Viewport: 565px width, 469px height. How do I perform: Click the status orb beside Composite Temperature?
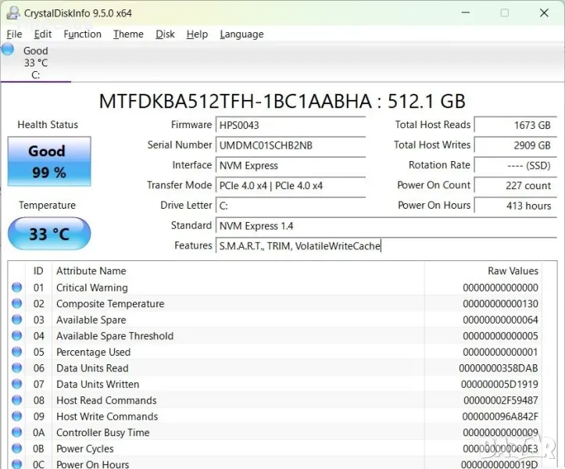click(16, 304)
